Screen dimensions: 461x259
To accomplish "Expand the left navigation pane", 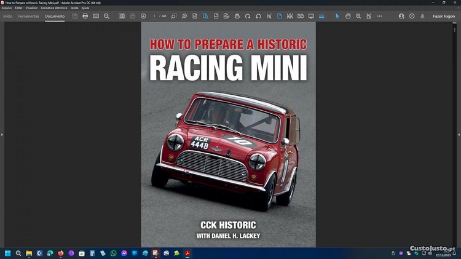I will tap(2, 134).
